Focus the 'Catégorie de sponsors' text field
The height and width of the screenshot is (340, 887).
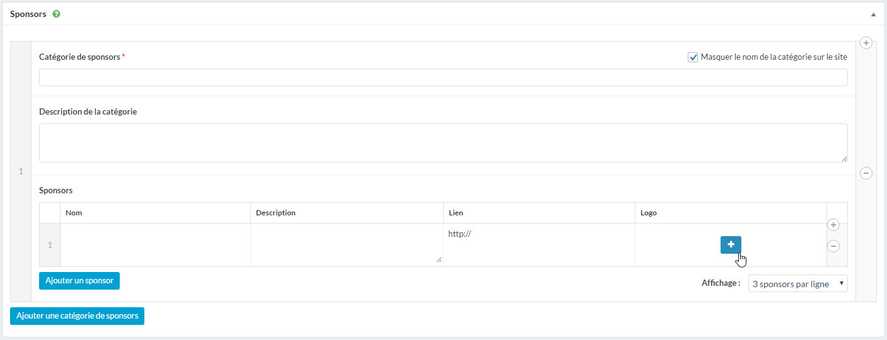[443, 77]
